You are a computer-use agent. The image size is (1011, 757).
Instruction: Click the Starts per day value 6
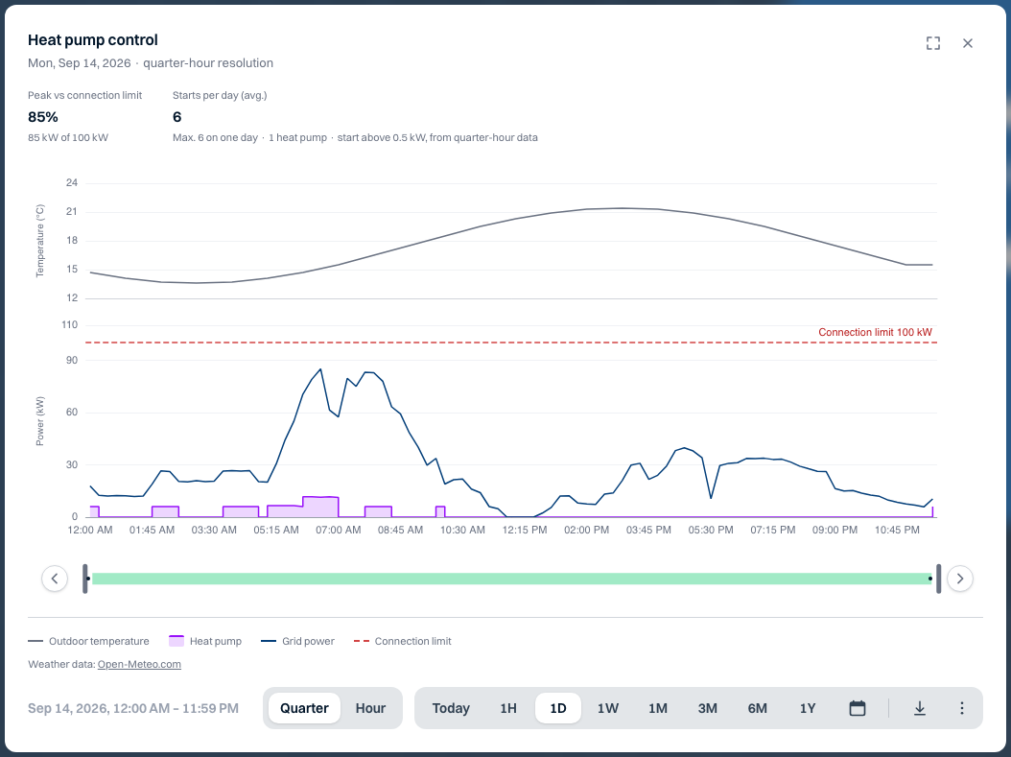(x=177, y=117)
